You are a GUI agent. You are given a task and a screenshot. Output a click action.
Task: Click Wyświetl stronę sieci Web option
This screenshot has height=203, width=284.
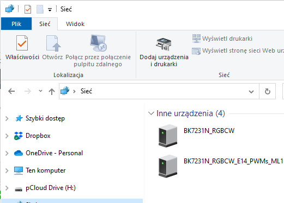[238, 50]
